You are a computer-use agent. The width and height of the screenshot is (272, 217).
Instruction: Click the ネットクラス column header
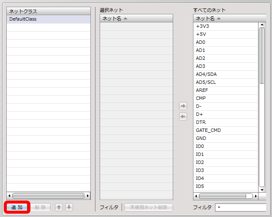tap(49, 11)
